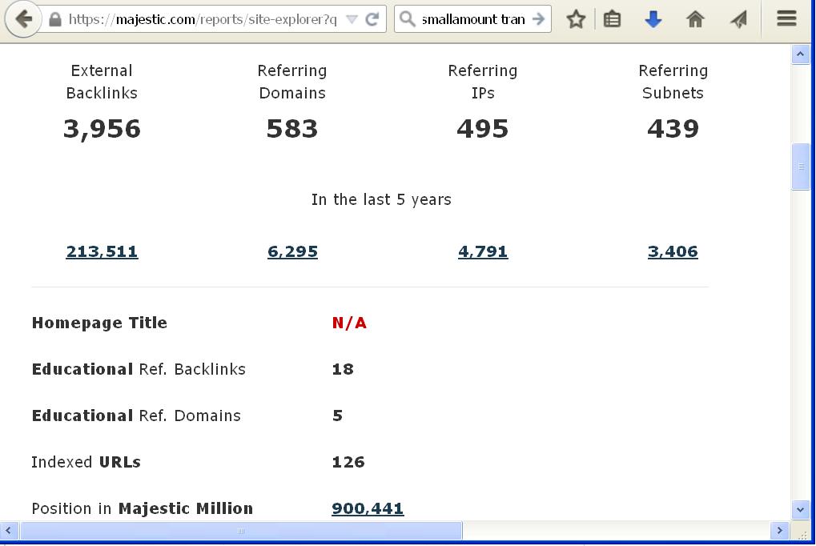Open the 213,511 external backlinks link
Screen dimensions: 816x546
click(102, 251)
